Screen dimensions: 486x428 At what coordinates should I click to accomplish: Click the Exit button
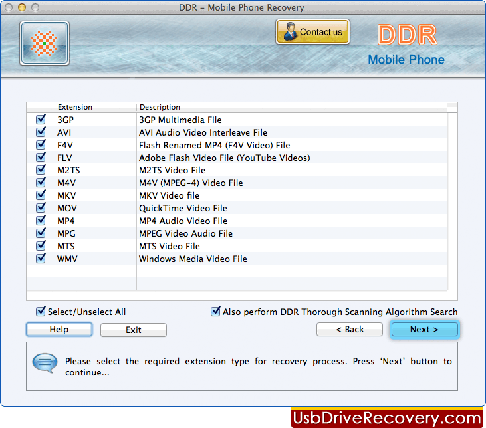134,330
